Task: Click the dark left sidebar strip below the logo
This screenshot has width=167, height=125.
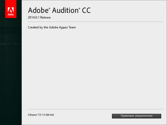Action: (x=10, y=83)
